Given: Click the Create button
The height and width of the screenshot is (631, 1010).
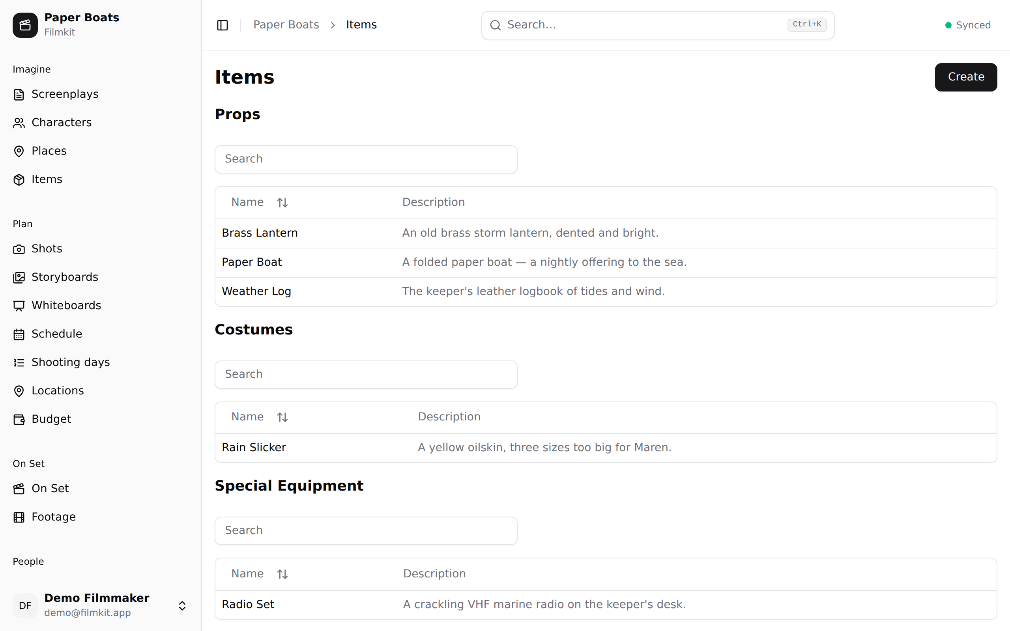Looking at the screenshot, I should [966, 77].
